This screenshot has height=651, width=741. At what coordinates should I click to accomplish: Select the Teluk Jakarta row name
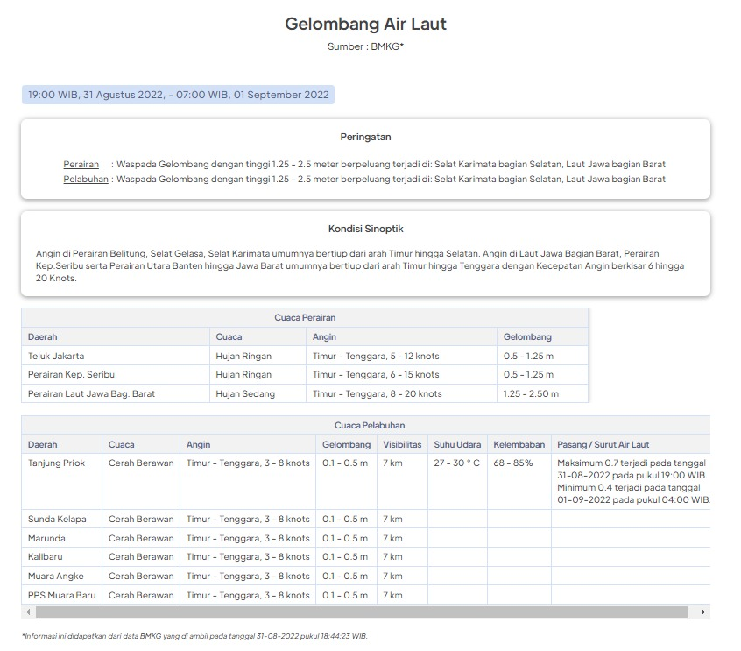pos(56,356)
